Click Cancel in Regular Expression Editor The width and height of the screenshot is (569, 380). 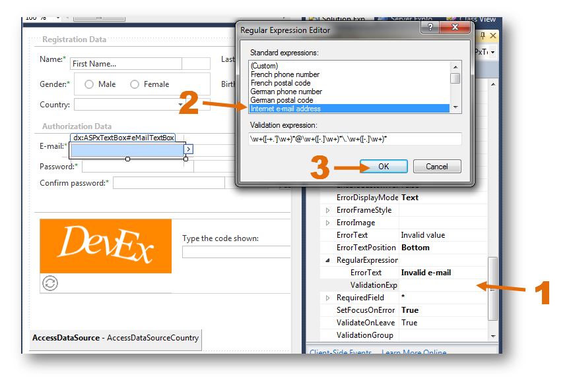tap(437, 167)
